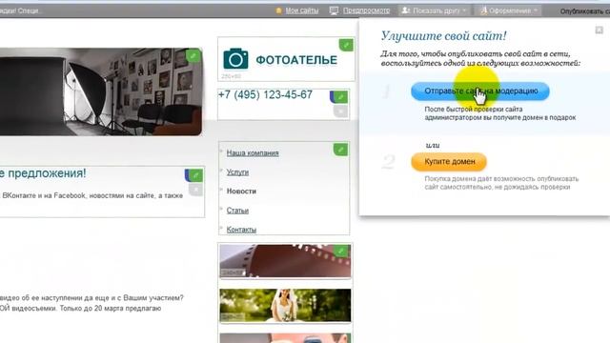Close the Улучшите свой сайт popup
610x343 pixels.
pos(600,30)
